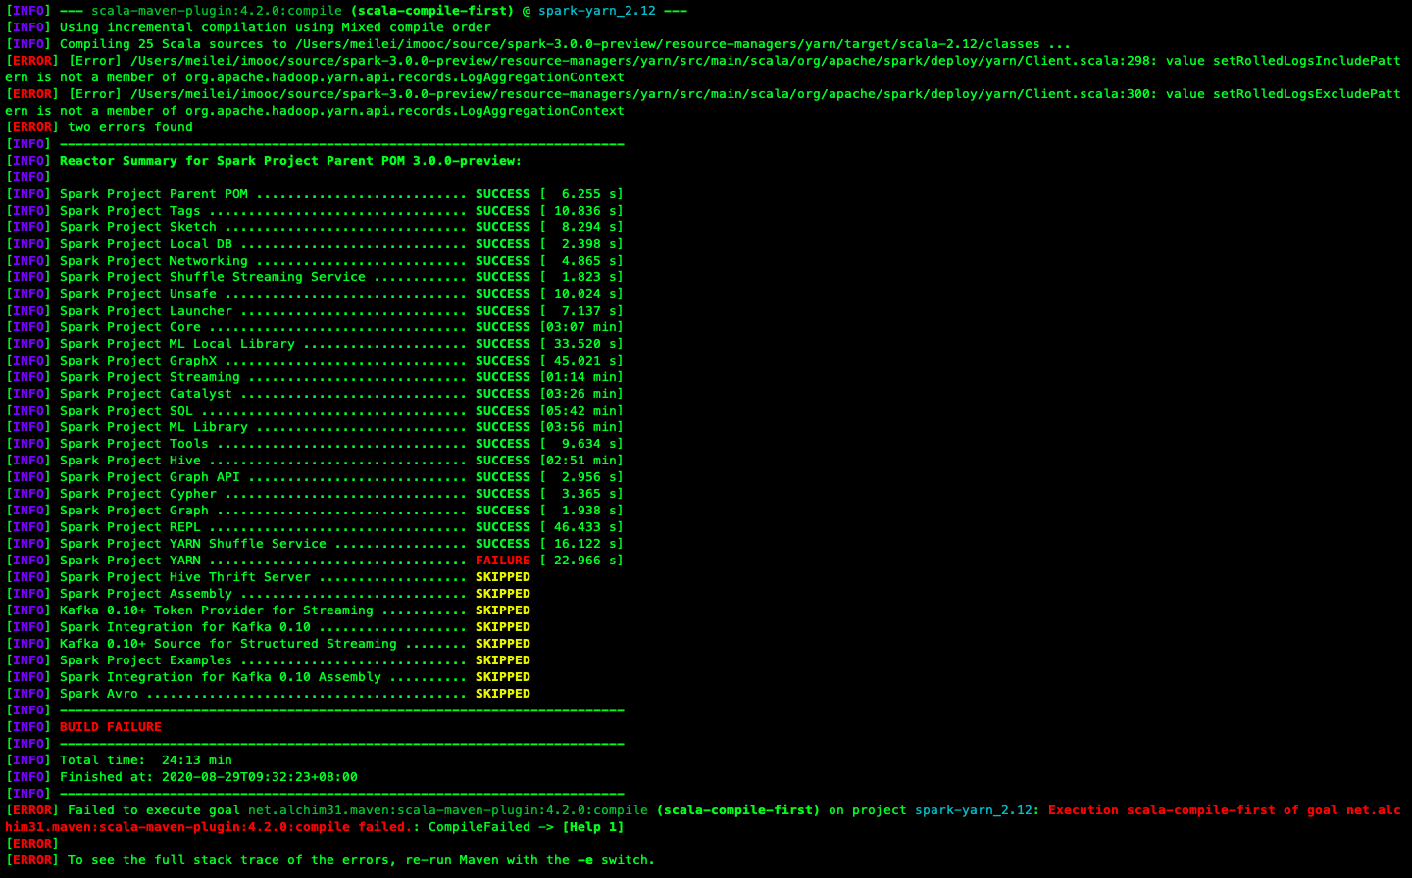Click 'Spark Project Unsafe' row

(315, 294)
